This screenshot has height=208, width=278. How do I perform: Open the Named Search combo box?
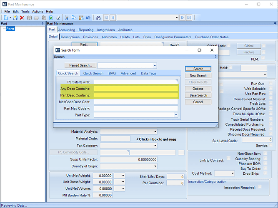click(x=155, y=65)
